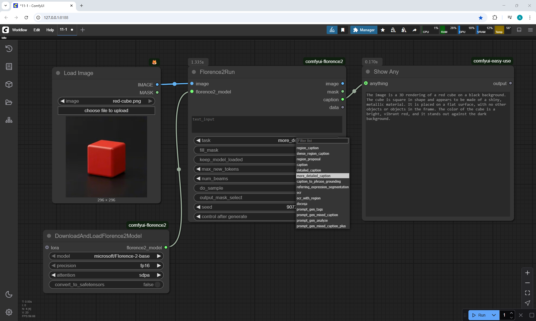Screen dimensions: 536x321
Task: Open settings gear in sidebar
Action: click(x=9, y=312)
